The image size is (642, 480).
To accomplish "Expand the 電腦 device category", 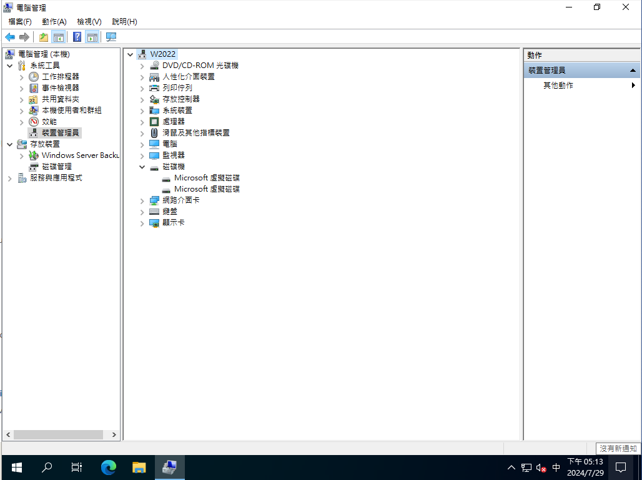I will 142,144.
